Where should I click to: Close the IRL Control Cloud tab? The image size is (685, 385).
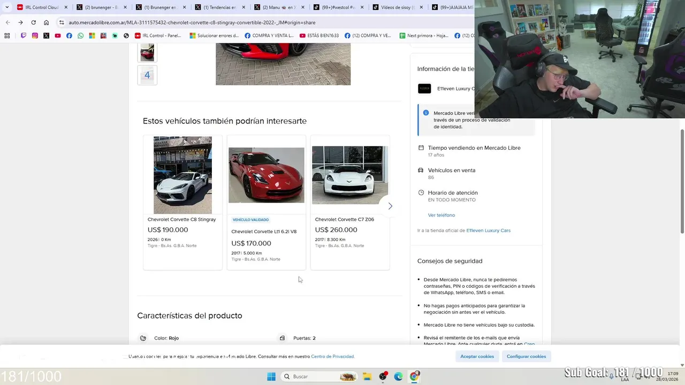(66, 7)
